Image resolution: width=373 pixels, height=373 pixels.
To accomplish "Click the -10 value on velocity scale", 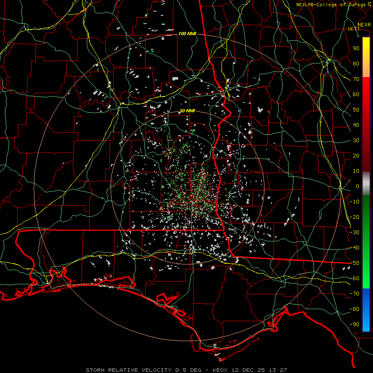I will pos(354,202).
